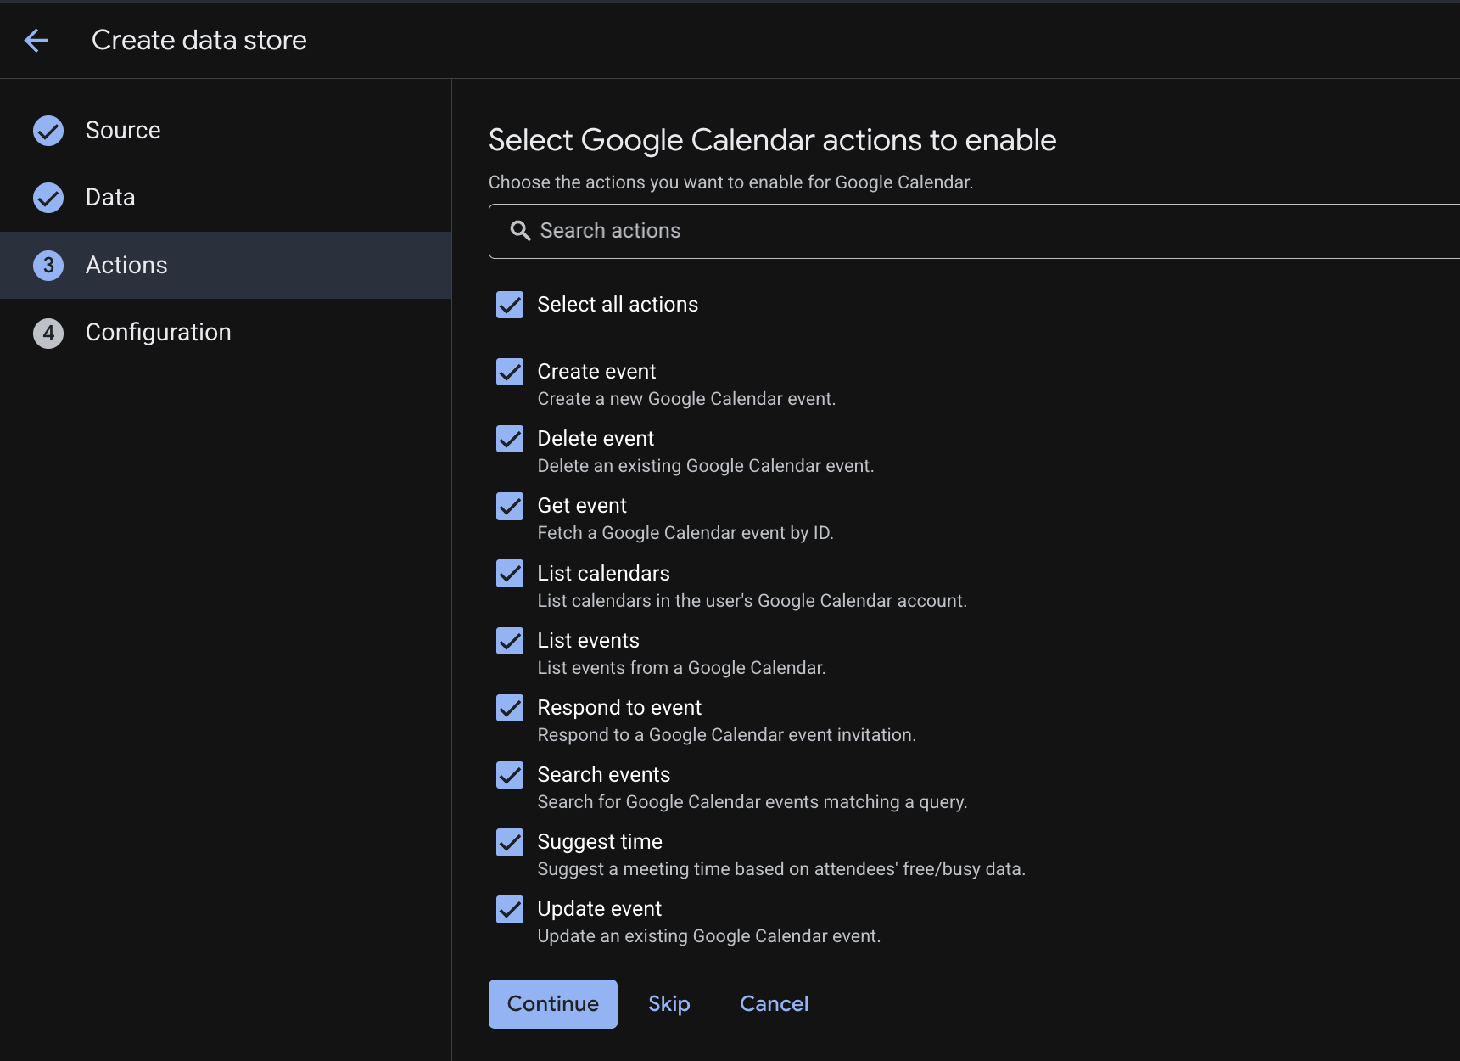Uncheck the Delete event checkbox
This screenshot has width=1460, height=1061.
(x=510, y=439)
